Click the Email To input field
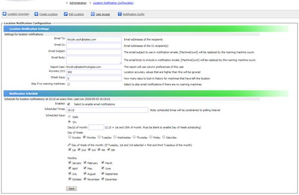Image resolution: width=299 pixels, height=195 pixels. [94, 39]
